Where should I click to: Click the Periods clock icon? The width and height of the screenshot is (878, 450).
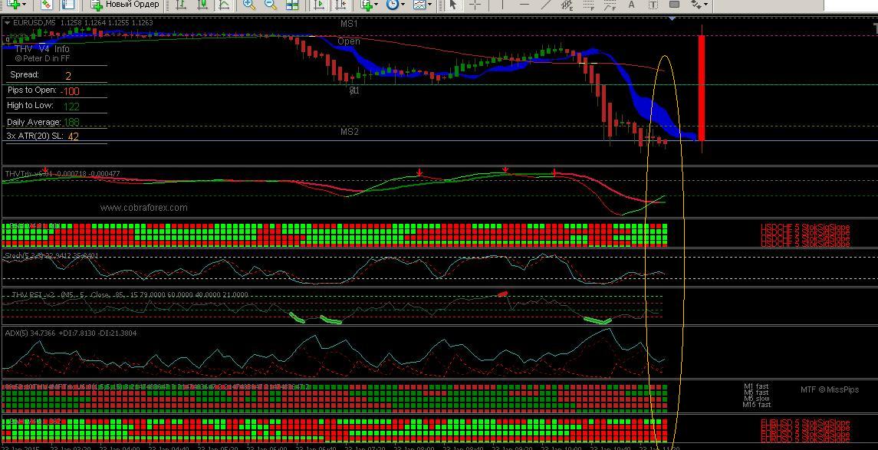click(393, 5)
